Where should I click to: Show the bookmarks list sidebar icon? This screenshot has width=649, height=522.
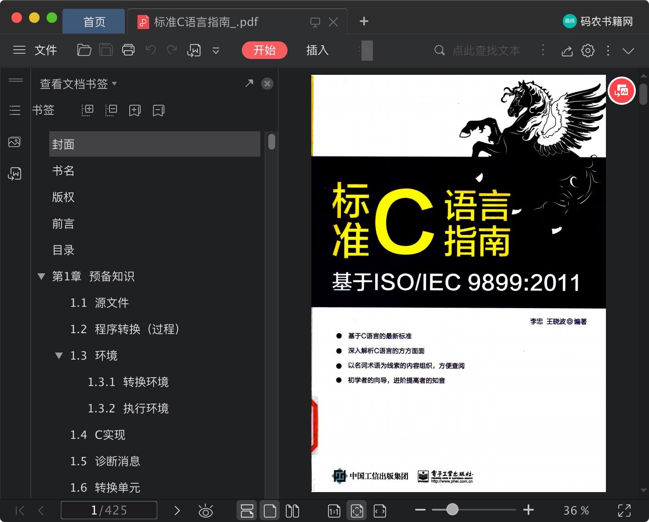(15, 110)
